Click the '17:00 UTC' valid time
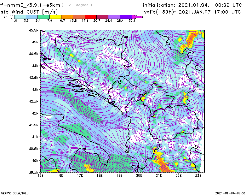The width and height of the screenshot is (252, 195). tap(227, 12)
